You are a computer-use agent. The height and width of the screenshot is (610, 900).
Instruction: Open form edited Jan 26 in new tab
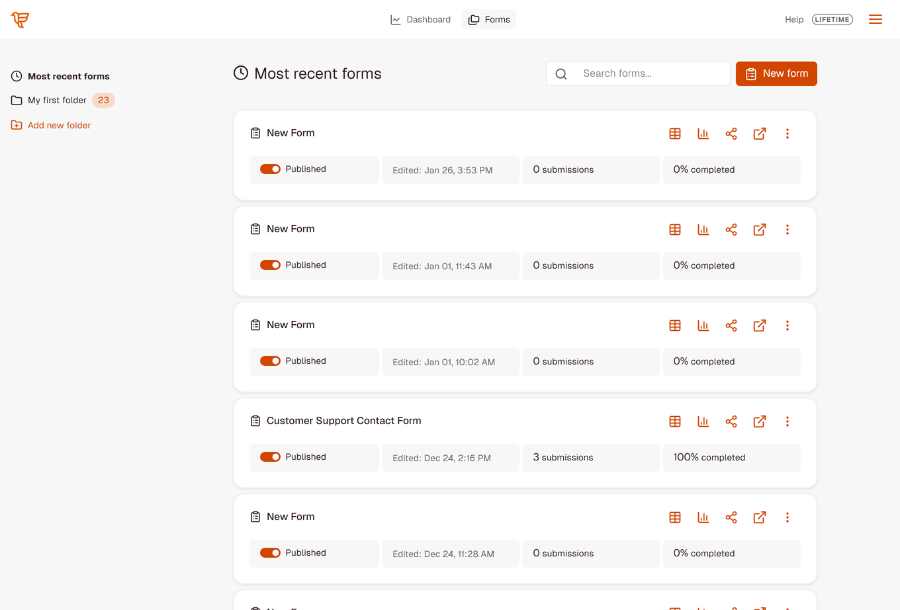(x=760, y=134)
